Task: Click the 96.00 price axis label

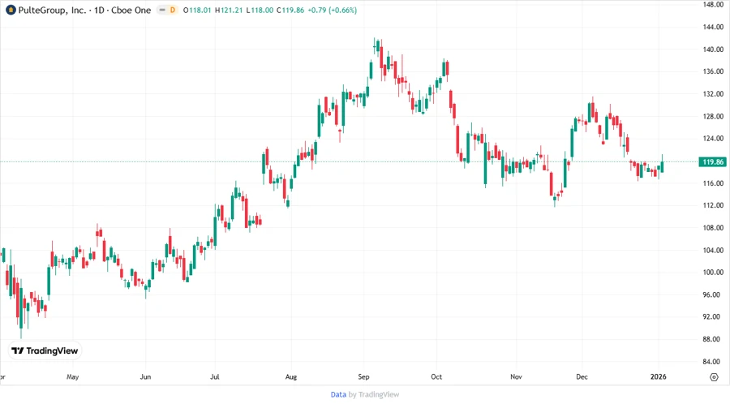Action: (713, 294)
